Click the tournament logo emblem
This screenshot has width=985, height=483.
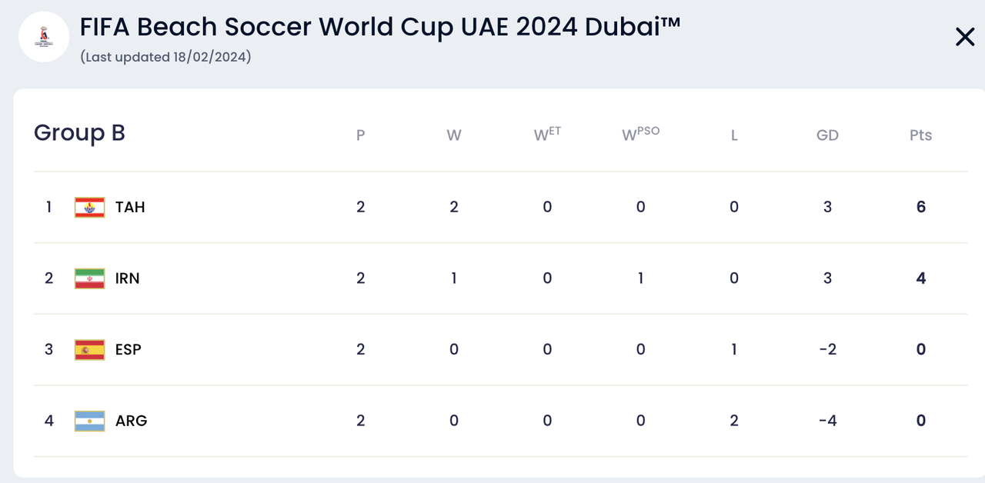coord(44,37)
